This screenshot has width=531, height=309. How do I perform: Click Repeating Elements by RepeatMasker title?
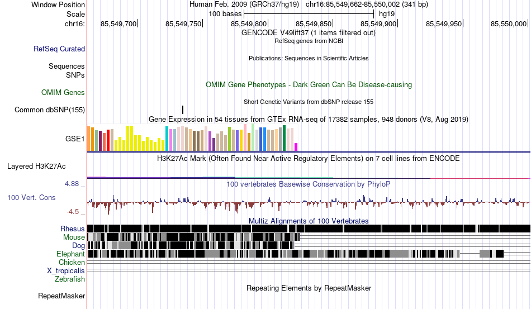click(x=309, y=288)
